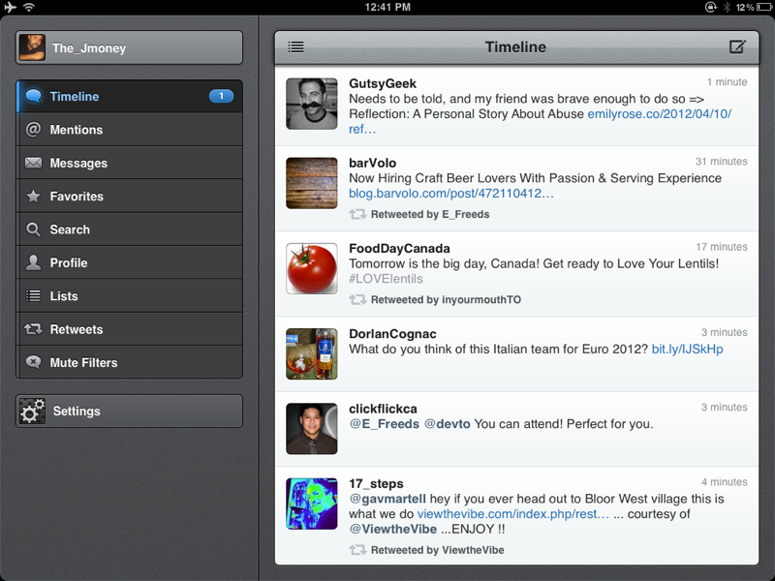Tap the @gavmartell mention
The width and height of the screenshot is (775, 581).
pyautogui.click(x=387, y=499)
